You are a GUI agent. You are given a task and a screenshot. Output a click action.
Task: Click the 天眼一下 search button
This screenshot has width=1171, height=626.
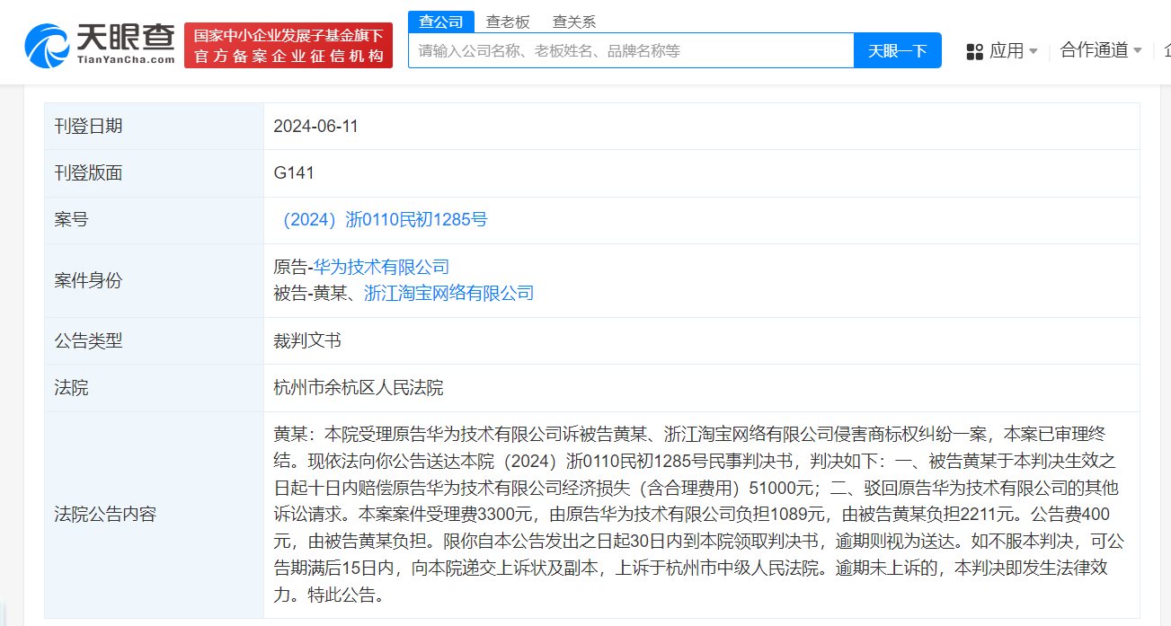897,50
